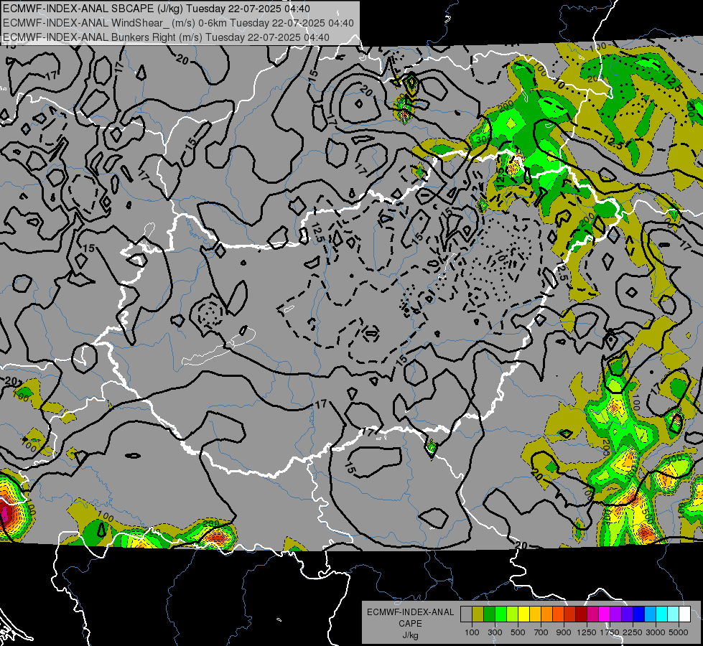Click the dark red legend swatch
This screenshot has height=646, width=703.
(x=581, y=614)
